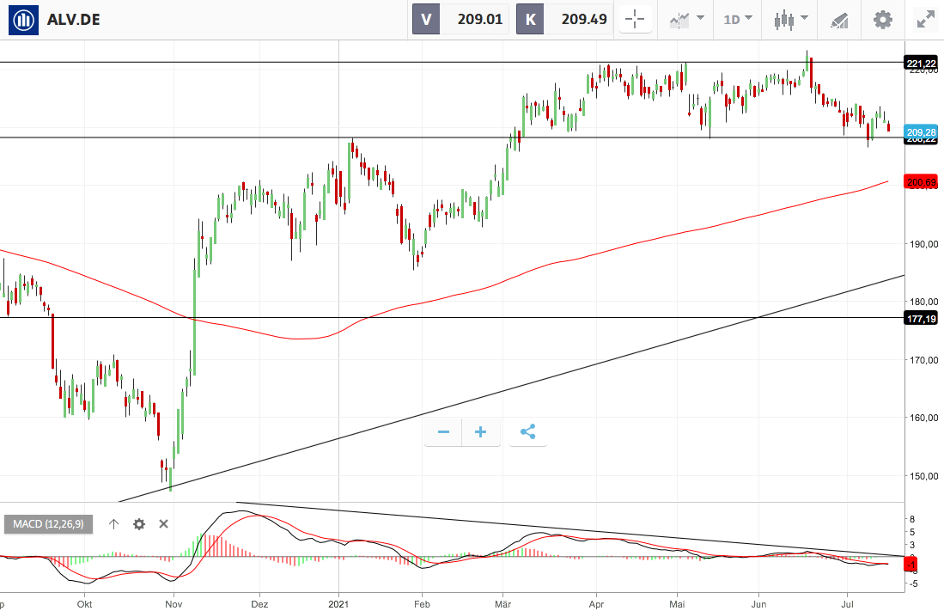Move MACD panel up with arrow
This screenshot has height=611, width=944.
pos(113,523)
